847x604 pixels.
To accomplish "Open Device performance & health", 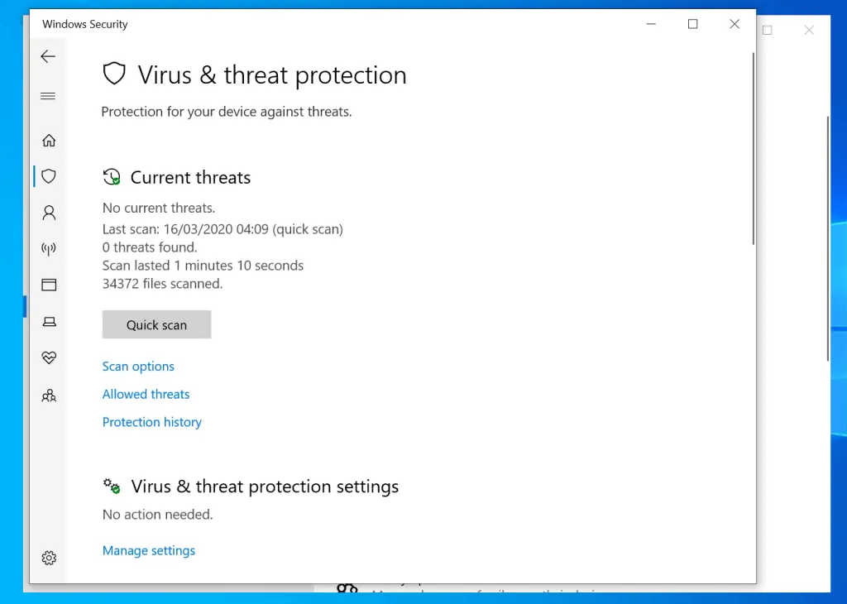I will click(x=48, y=357).
